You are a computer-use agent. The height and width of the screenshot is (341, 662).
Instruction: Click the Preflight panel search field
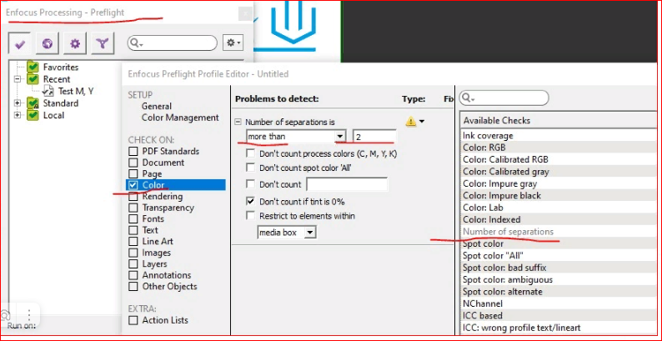point(173,43)
